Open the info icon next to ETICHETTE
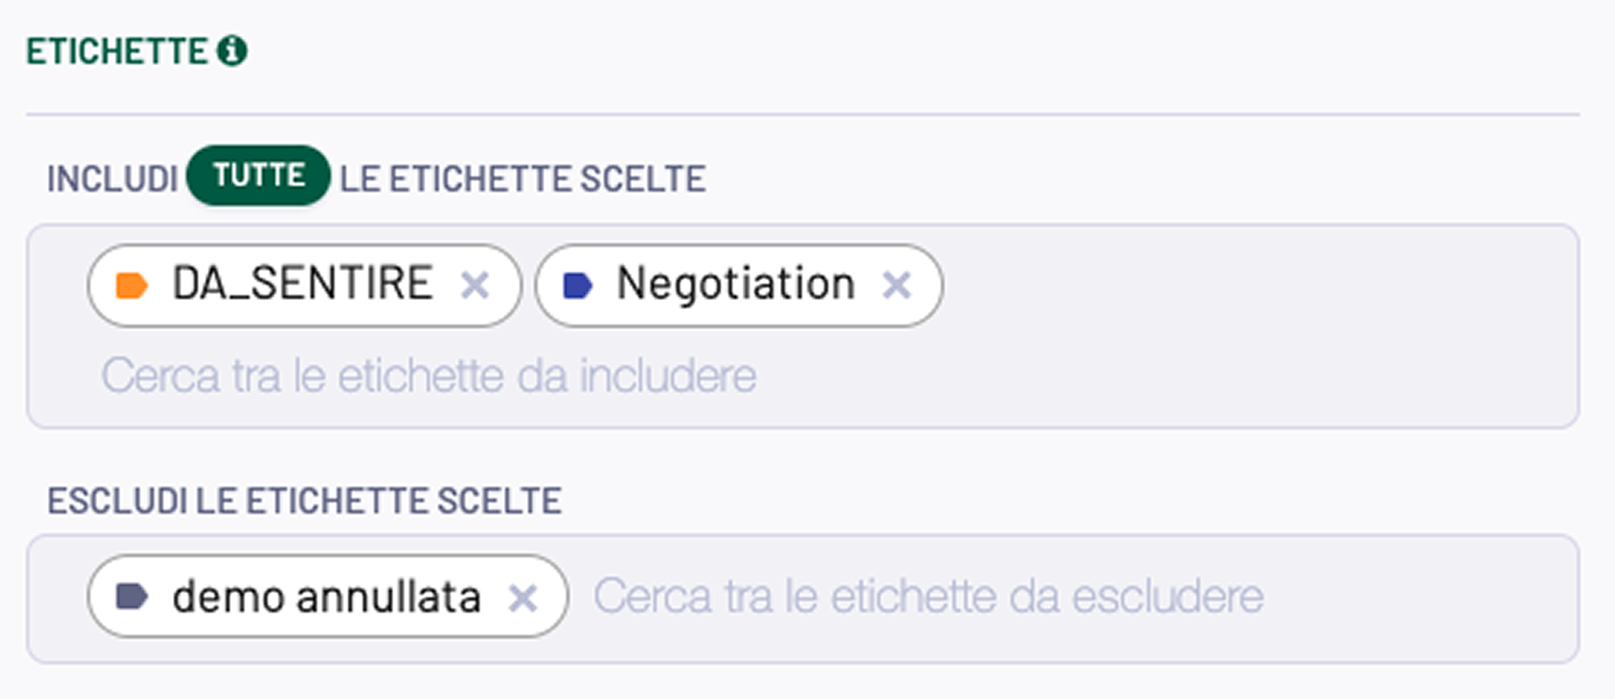This screenshot has height=699, width=1615. click(232, 50)
